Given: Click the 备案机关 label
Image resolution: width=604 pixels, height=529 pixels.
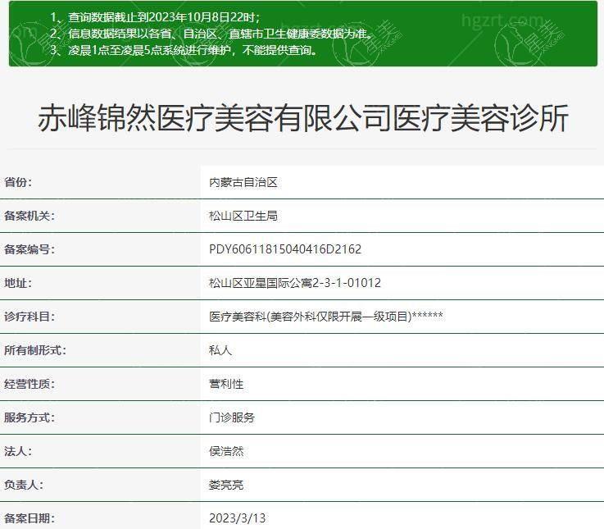Looking at the screenshot, I should pos(30,216).
